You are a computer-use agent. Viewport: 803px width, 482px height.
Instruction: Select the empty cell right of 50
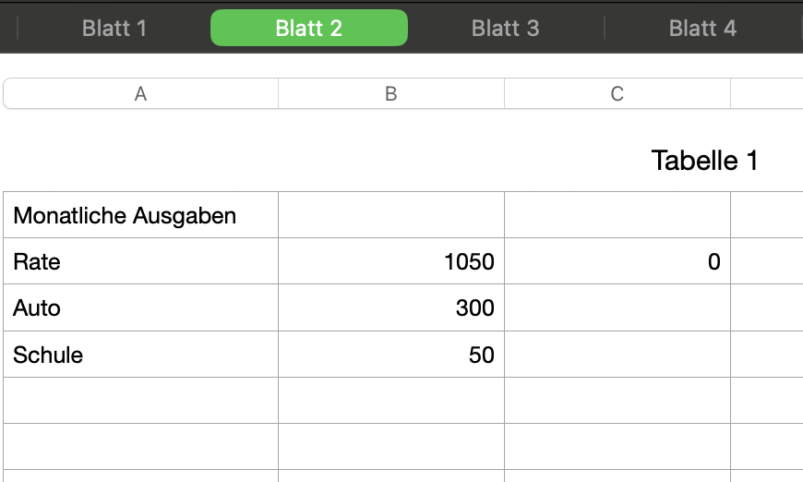click(617, 355)
